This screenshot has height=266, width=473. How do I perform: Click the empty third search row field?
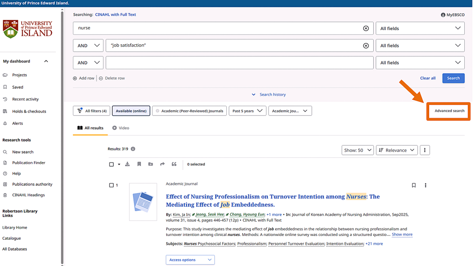point(239,63)
